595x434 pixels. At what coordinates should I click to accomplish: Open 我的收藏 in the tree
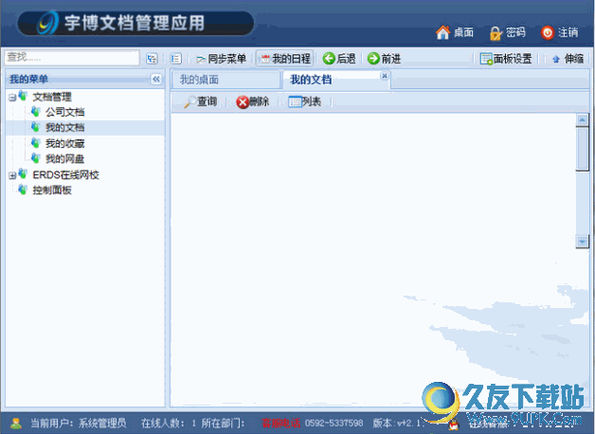pyautogui.click(x=64, y=143)
